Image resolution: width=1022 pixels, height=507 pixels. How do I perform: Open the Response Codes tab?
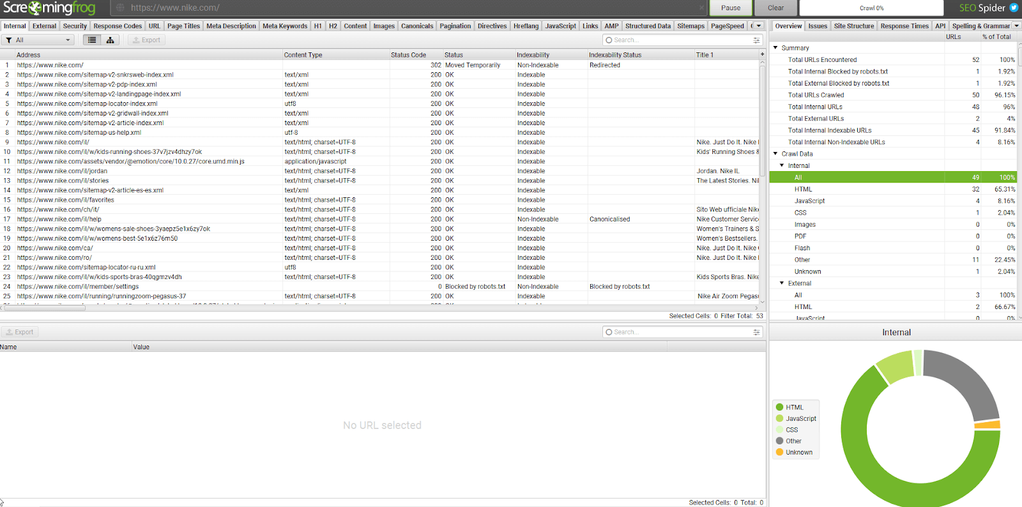(x=118, y=26)
